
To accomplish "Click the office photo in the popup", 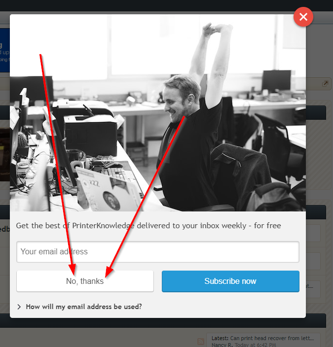I will click(x=158, y=113).
